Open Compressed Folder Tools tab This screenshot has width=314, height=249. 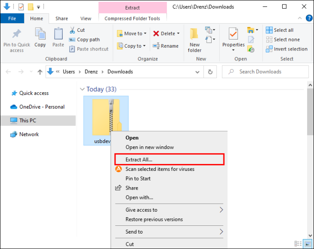point(132,18)
